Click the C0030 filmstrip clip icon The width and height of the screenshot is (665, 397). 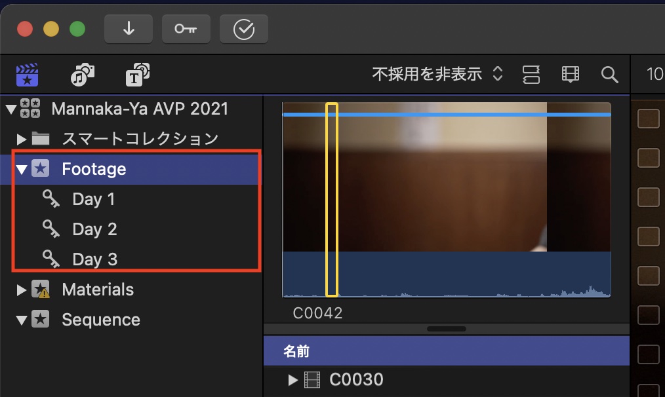pos(312,379)
